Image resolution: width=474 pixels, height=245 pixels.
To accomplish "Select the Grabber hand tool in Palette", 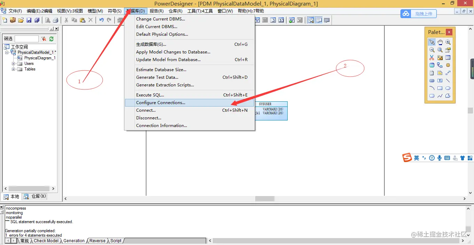I will (440, 42).
